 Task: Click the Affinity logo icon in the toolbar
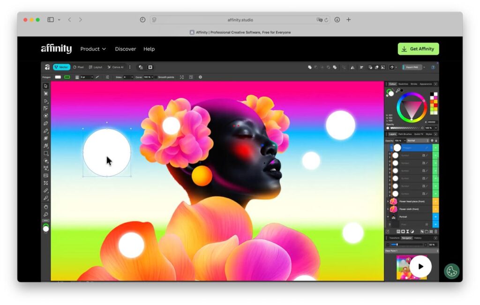[47, 67]
